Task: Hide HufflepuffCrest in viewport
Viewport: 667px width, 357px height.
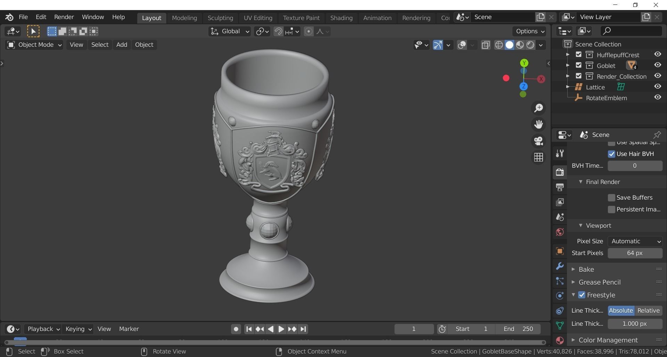Action: pyautogui.click(x=657, y=54)
